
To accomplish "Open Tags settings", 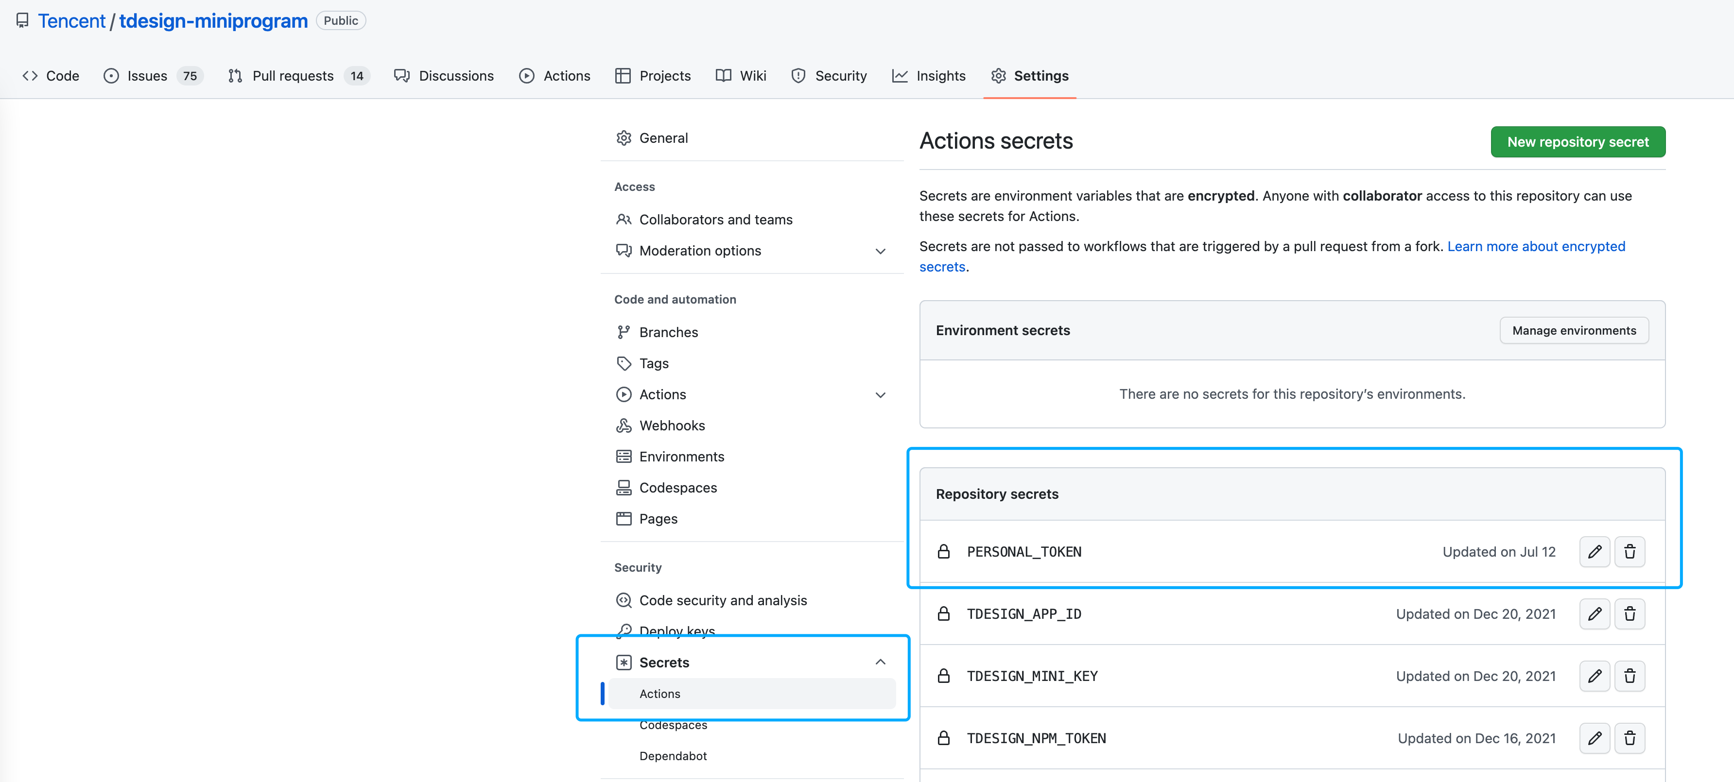I will 752,363.
